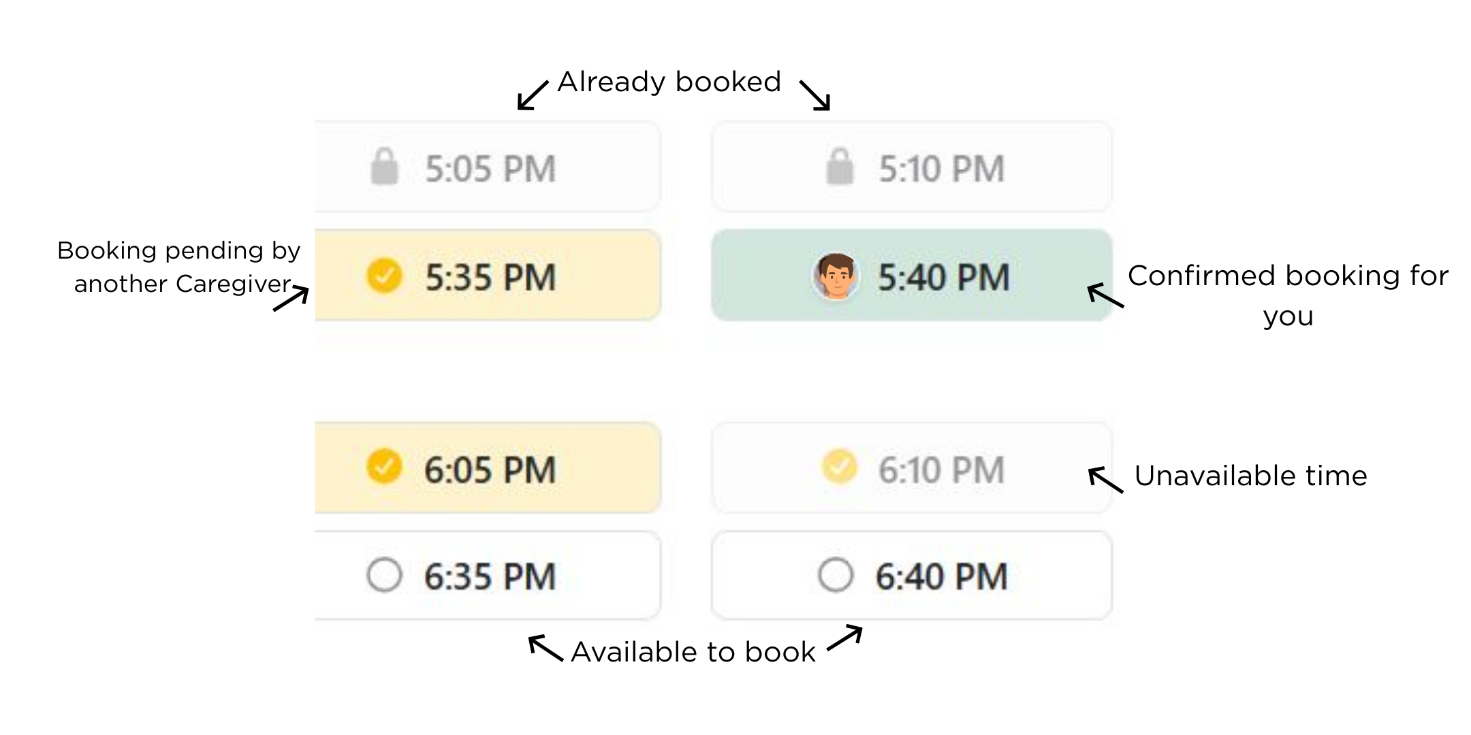
Task: Click the lock icon beside 5:10 PM
Action: (840, 167)
